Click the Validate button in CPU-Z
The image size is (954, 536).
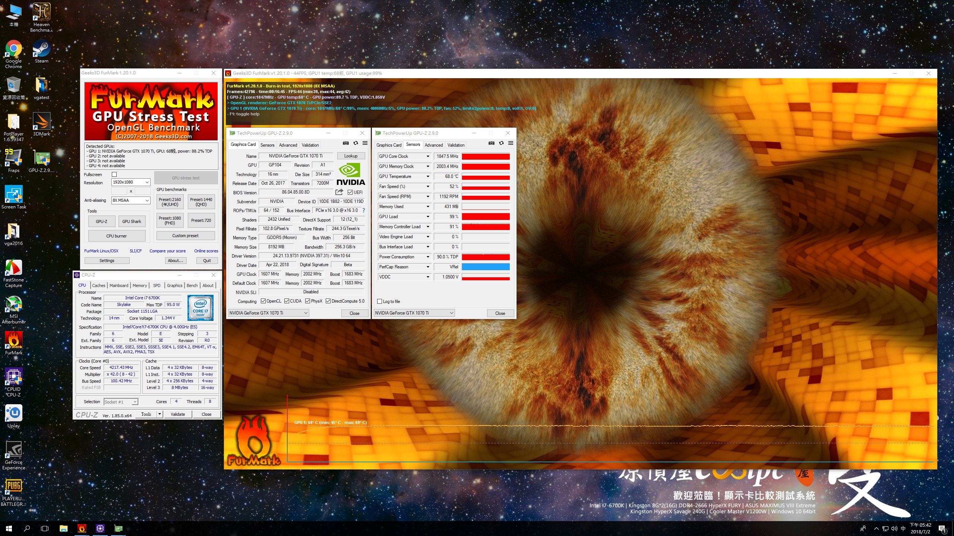[178, 414]
